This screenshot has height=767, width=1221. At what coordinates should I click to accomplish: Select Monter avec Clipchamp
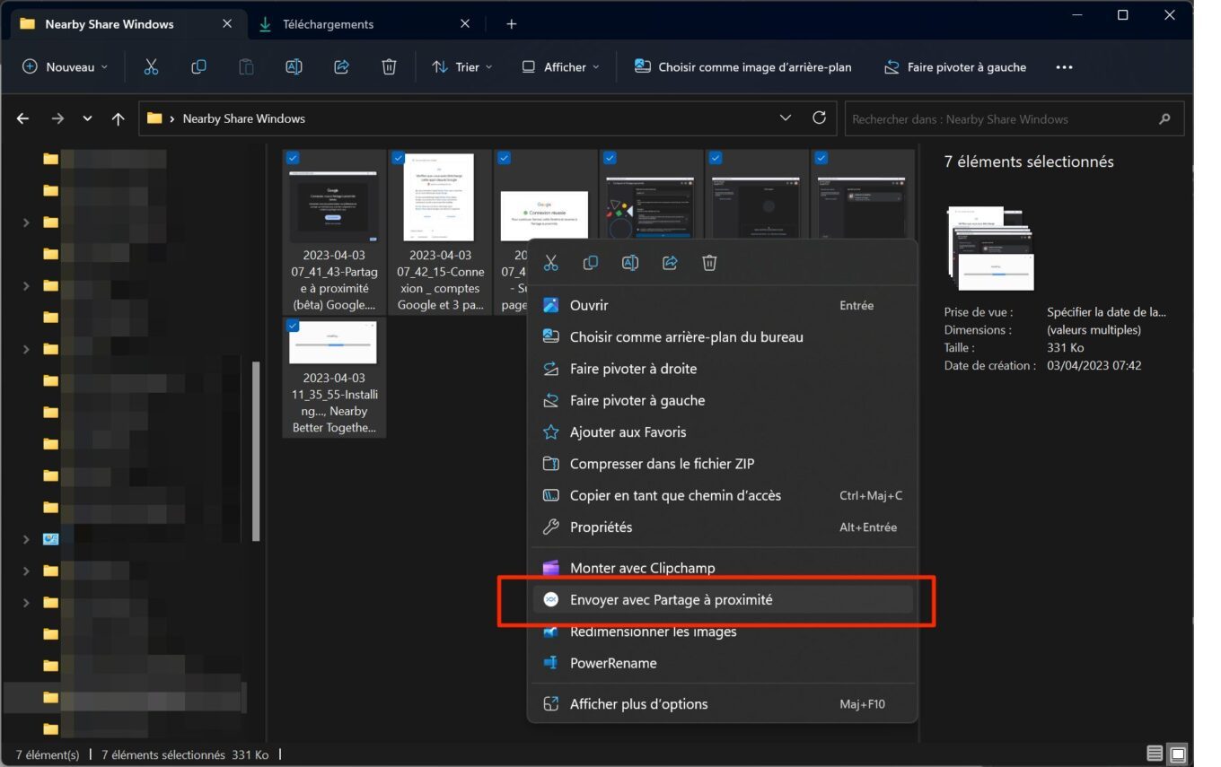tap(722, 568)
